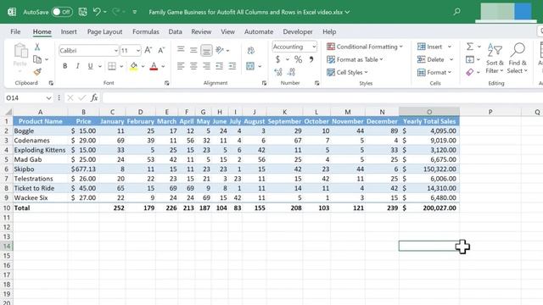Apply Comma Style
The height and width of the screenshot is (305, 543).
pos(311,59)
